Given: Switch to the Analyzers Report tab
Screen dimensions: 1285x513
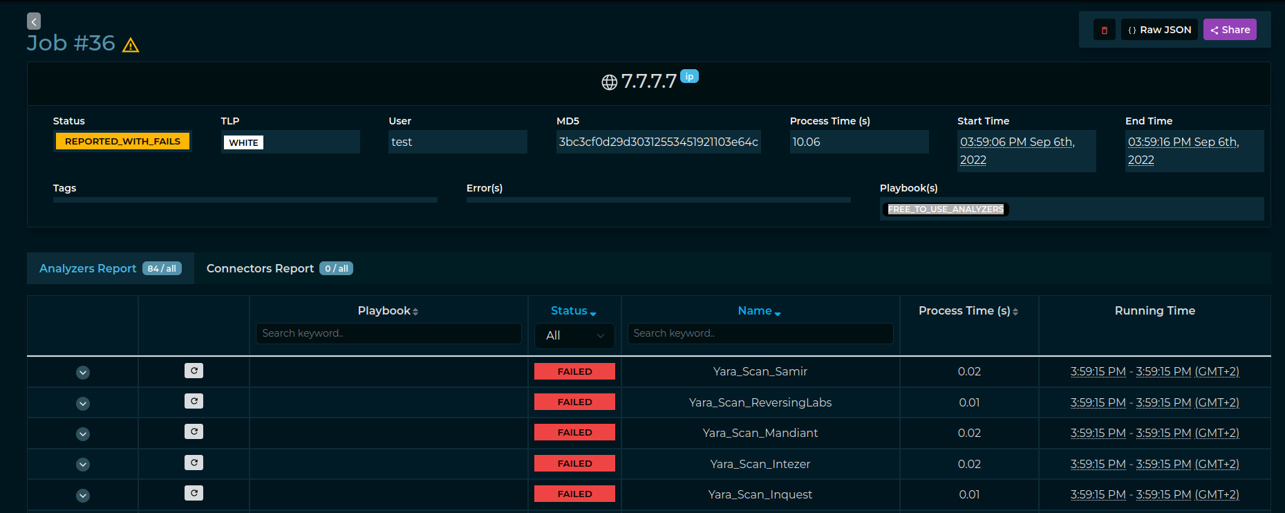Looking at the screenshot, I should click(x=111, y=268).
